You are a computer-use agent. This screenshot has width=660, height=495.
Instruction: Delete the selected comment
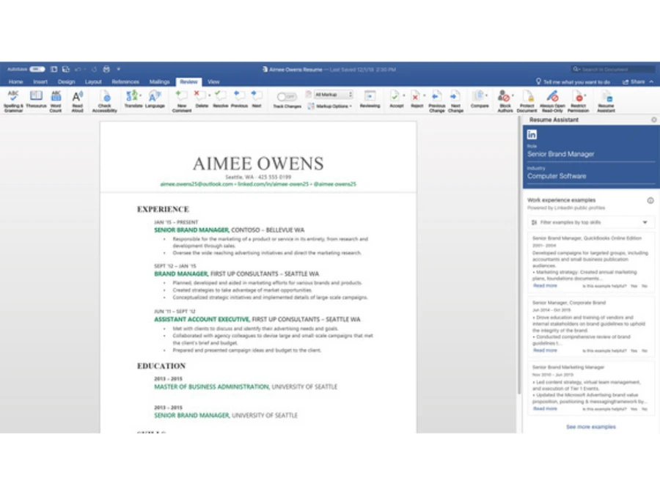(201, 99)
